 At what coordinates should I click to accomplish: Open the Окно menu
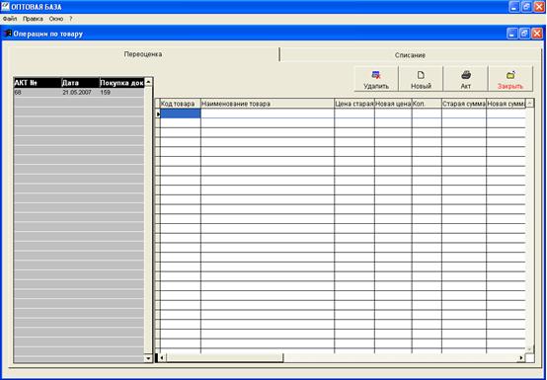[56, 19]
